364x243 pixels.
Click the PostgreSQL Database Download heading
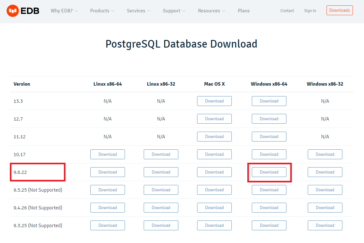(x=181, y=44)
